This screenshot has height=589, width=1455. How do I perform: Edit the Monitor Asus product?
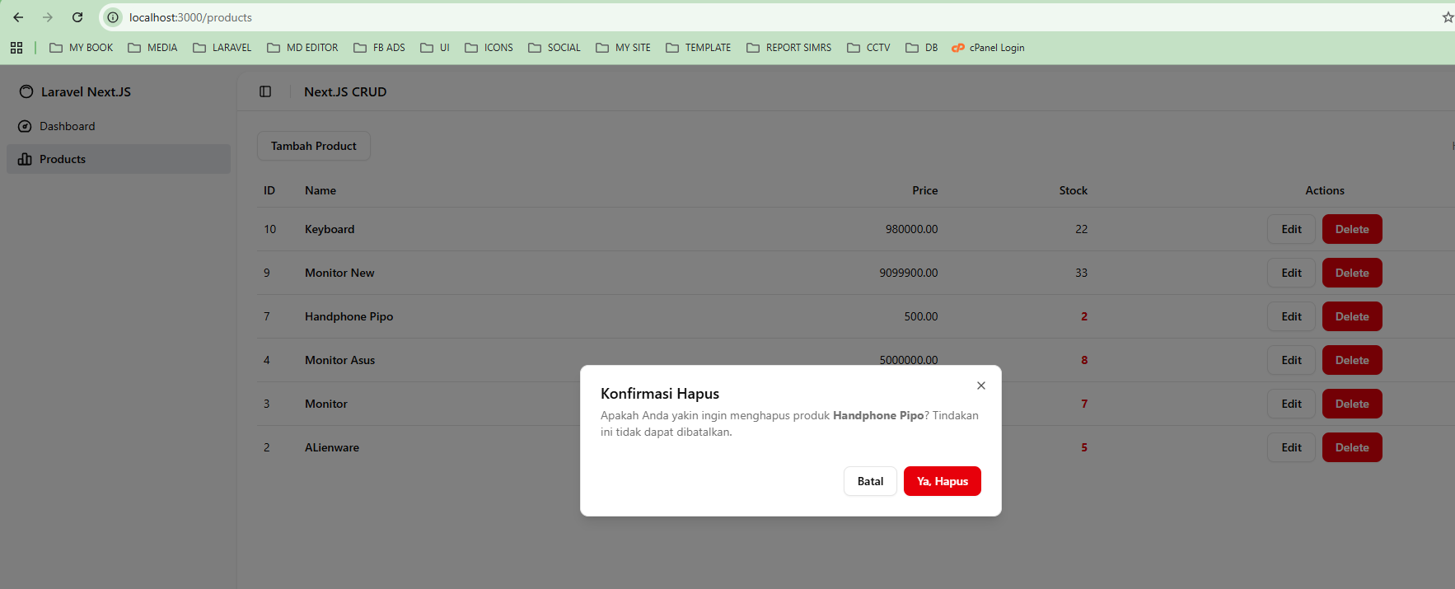[x=1291, y=360]
